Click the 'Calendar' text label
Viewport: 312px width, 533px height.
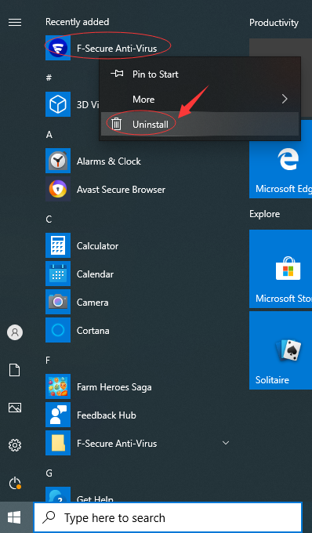tap(95, 274)
